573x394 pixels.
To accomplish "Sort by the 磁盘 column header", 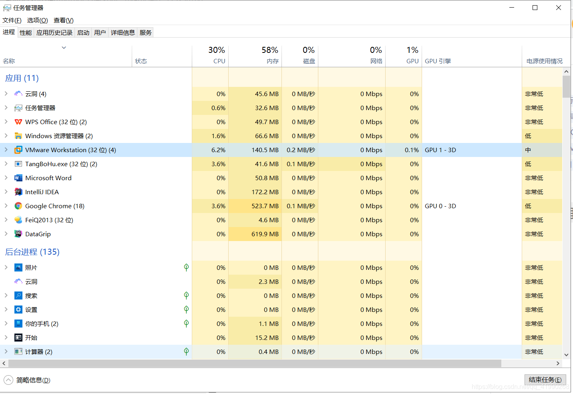I will click(x=300, y=56).
